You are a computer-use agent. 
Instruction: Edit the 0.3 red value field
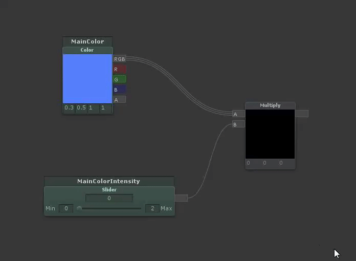pyautogui.click(x=69, y=107)
